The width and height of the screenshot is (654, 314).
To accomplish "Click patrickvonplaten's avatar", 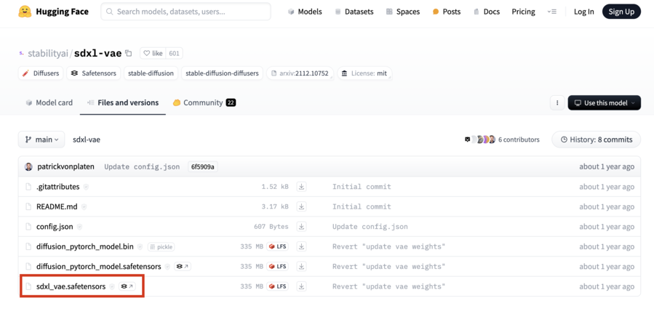I will [28, 166].
